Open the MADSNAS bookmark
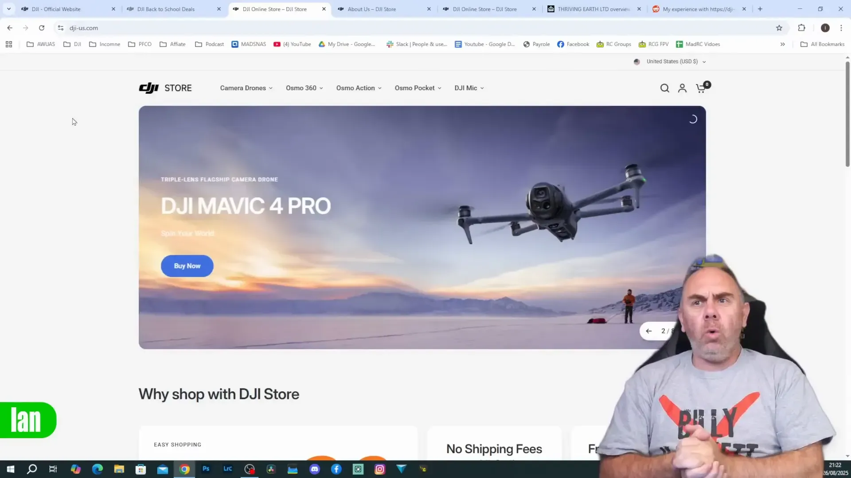The width and height of the screenshot is (851, 478). (x=249, y=44)
